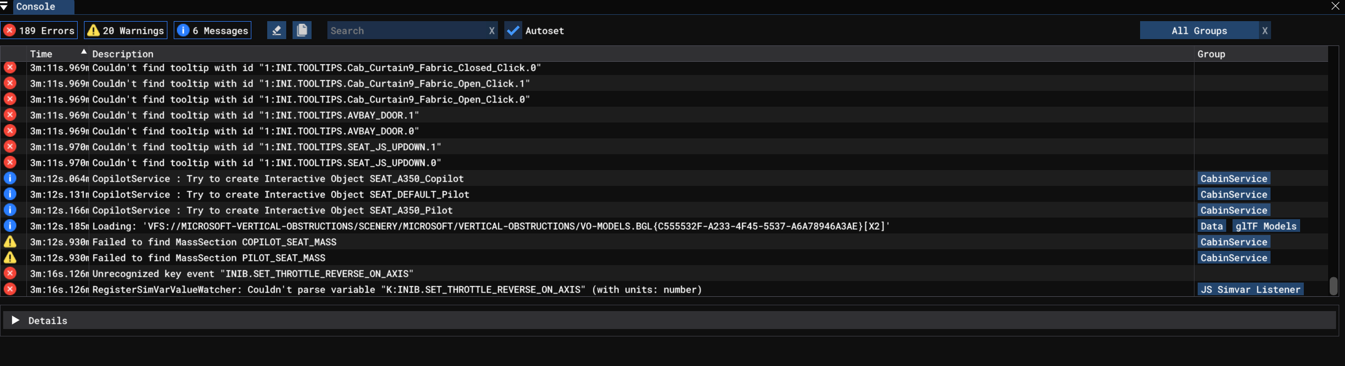Click the info icon on SEAT_A350_Copilot row
1345x366 pixels.
click(10, 179)
